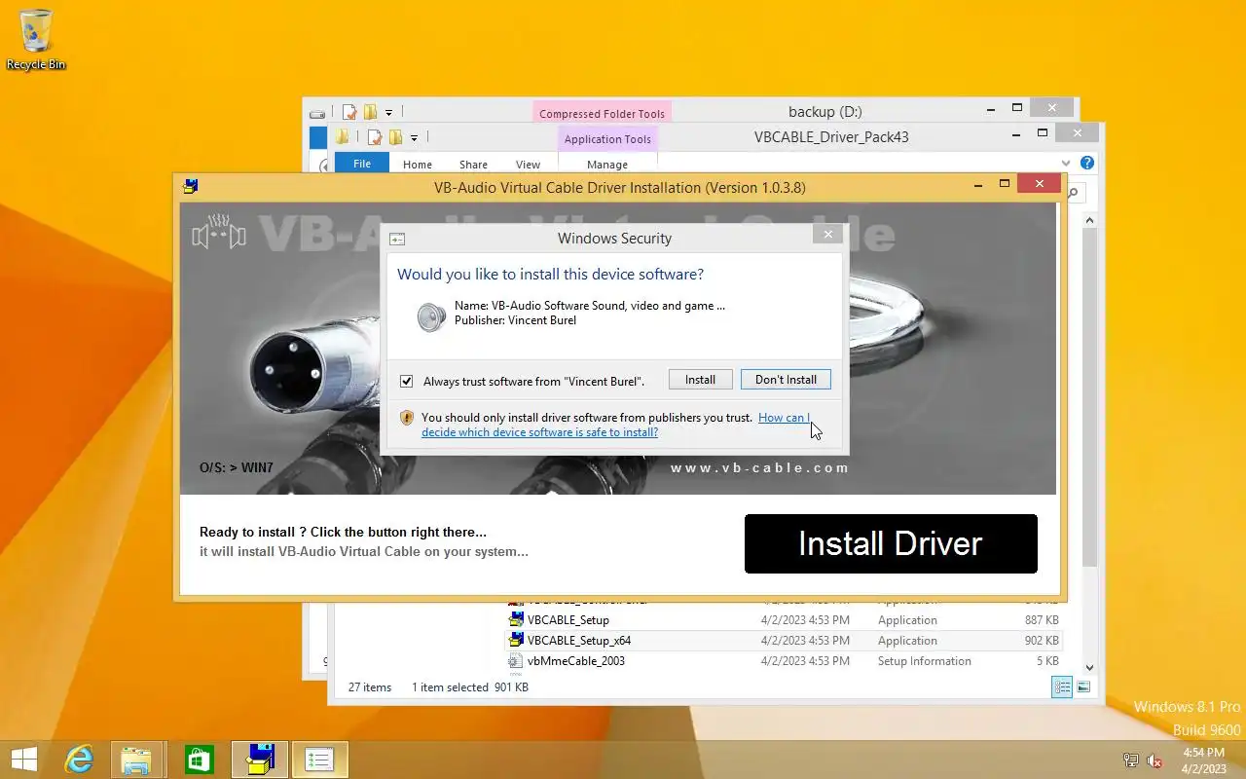The width and height of the screenshot is (1246, 779).
Task: Click folder icon in VBCABLE_Driver_Pack43 title bar
Action: [x=343, y=137]
